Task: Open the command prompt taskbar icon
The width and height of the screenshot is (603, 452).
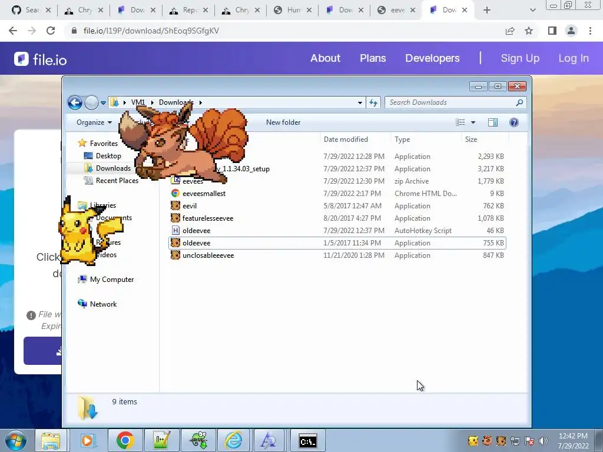Action: [x=307, y=441]
